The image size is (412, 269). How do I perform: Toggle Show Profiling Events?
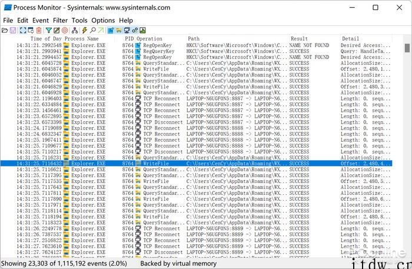pyautogui.click(x=142, y=31)
